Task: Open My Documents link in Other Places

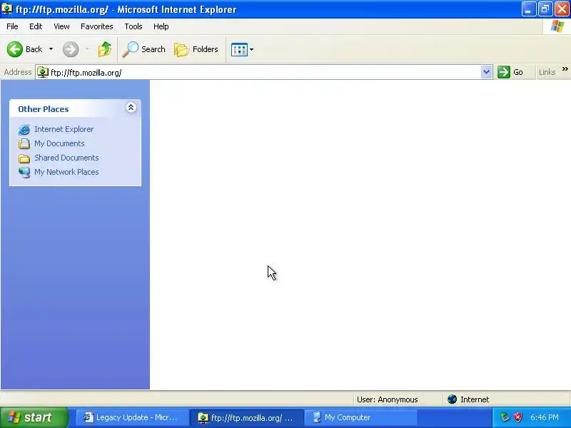Action: click(x=59, y=143)
